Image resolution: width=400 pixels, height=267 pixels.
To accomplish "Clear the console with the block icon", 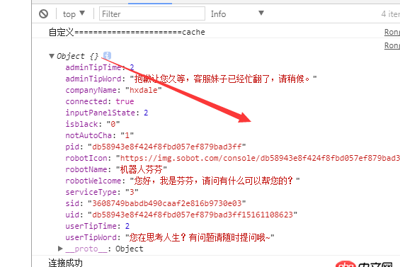I will tap(44, 13).
